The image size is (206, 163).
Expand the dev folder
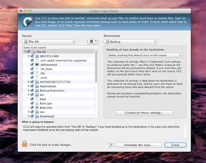coord(29,112)
